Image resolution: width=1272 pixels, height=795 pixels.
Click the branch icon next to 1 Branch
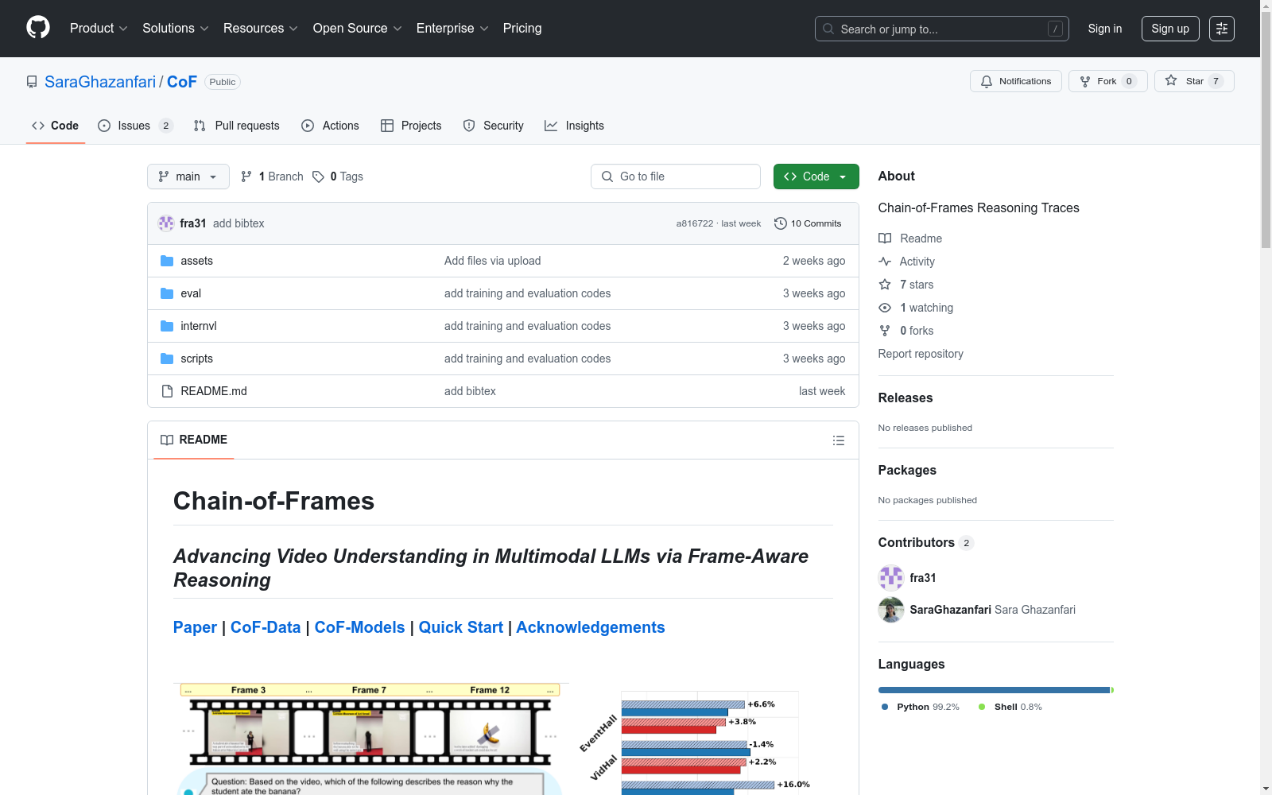246,176
